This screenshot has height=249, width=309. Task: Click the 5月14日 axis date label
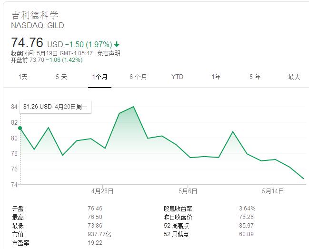coord(273,191)
